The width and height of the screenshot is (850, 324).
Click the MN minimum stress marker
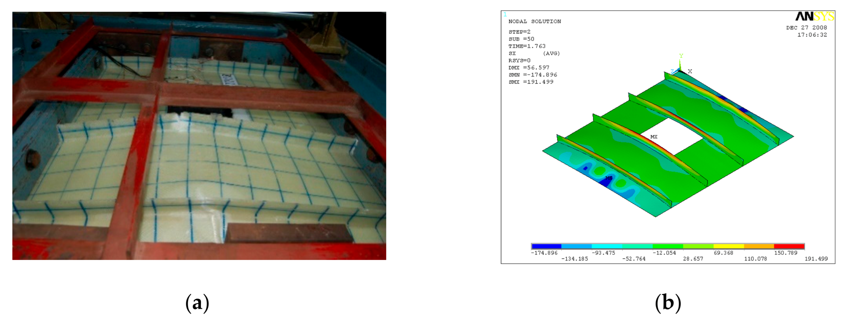pos(609,178)
